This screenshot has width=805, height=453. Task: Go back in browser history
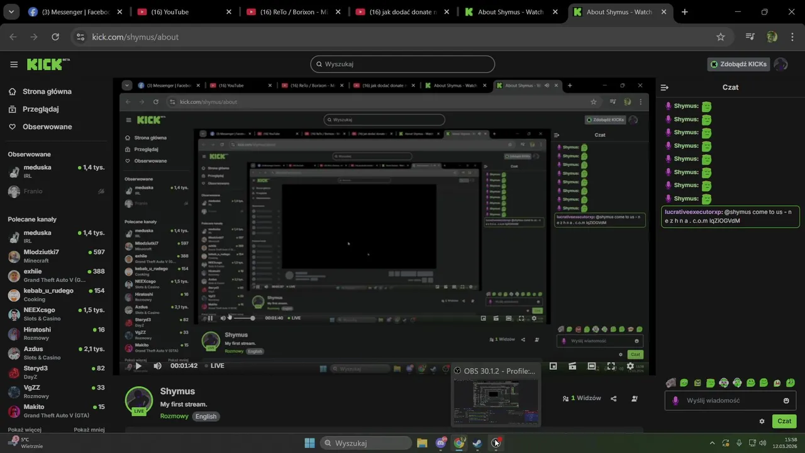pos(13,37)
